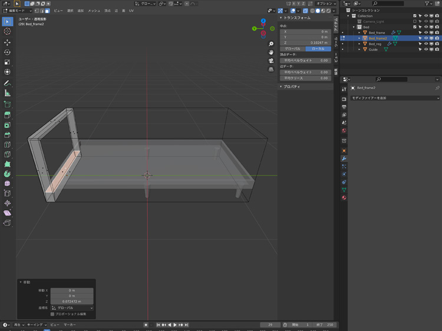Hide Bed_frame2 using its eye icon
This screenshot has width=442, height=331.
(x=426, y=38)
